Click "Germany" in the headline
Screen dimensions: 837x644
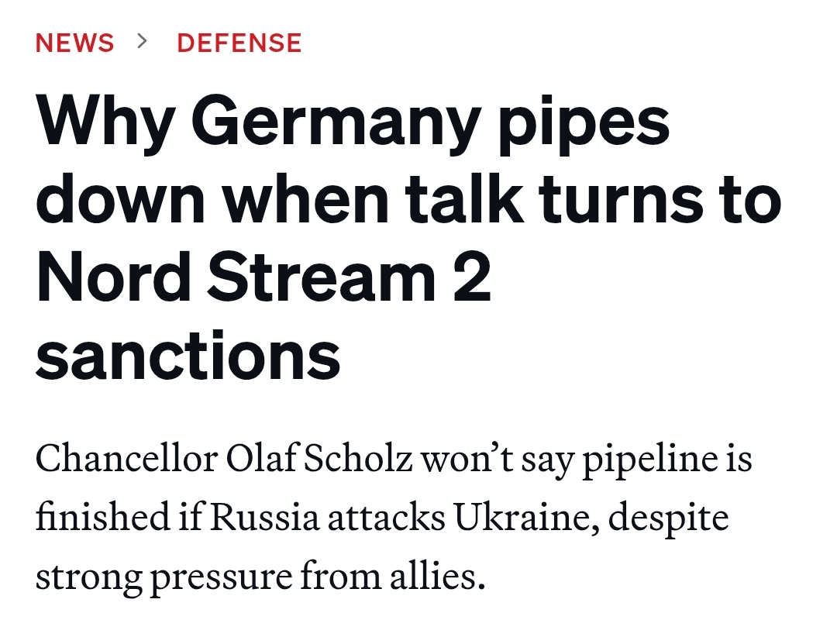(x=333, y=124)
